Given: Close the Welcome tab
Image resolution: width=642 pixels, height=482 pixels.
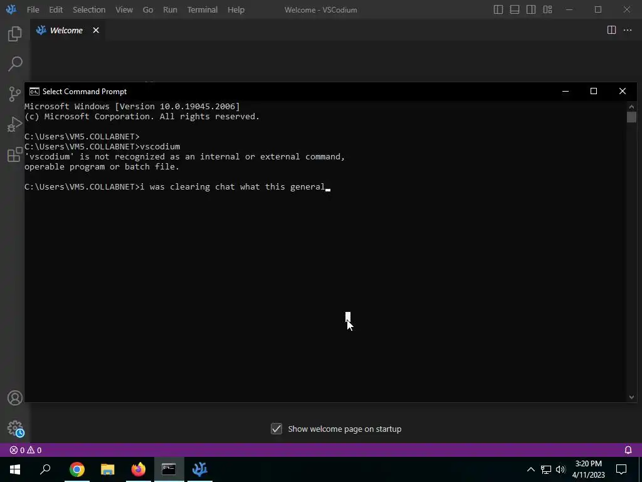Looking at the screenshot, I should tap(96, 30).
